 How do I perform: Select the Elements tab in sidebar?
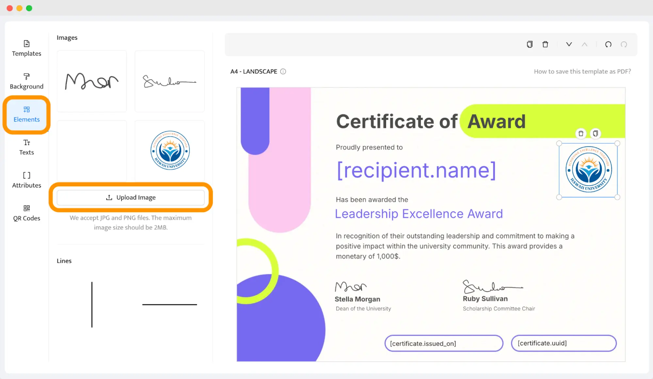click(x=27, y=114)
